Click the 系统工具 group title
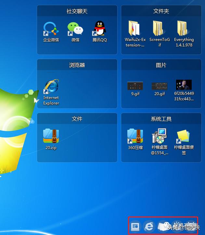The image size is (205, 235). 161,119
